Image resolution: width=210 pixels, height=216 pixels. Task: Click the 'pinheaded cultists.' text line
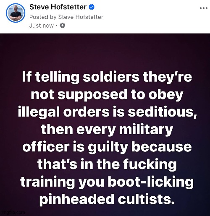(x=107, y=200)
